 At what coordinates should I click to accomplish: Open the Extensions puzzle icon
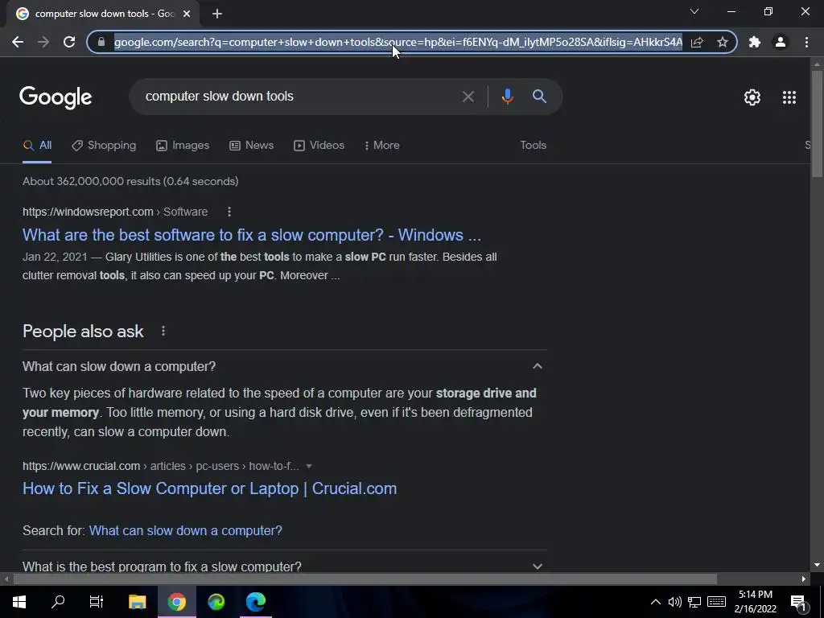[x=755, y=42]
